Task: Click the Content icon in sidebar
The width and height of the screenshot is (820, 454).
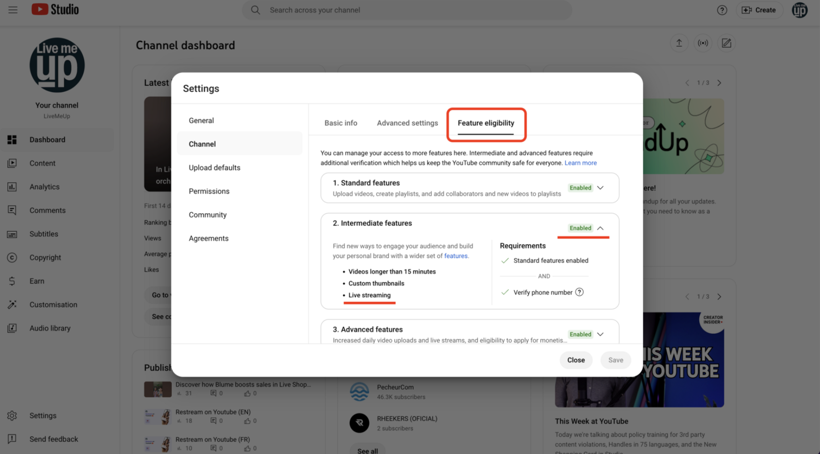Action: click(x=12, y=163)
